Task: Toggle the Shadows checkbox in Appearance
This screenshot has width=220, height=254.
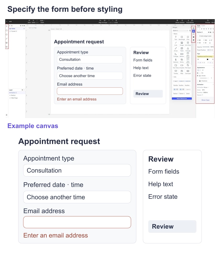Action: pos(198,81)
